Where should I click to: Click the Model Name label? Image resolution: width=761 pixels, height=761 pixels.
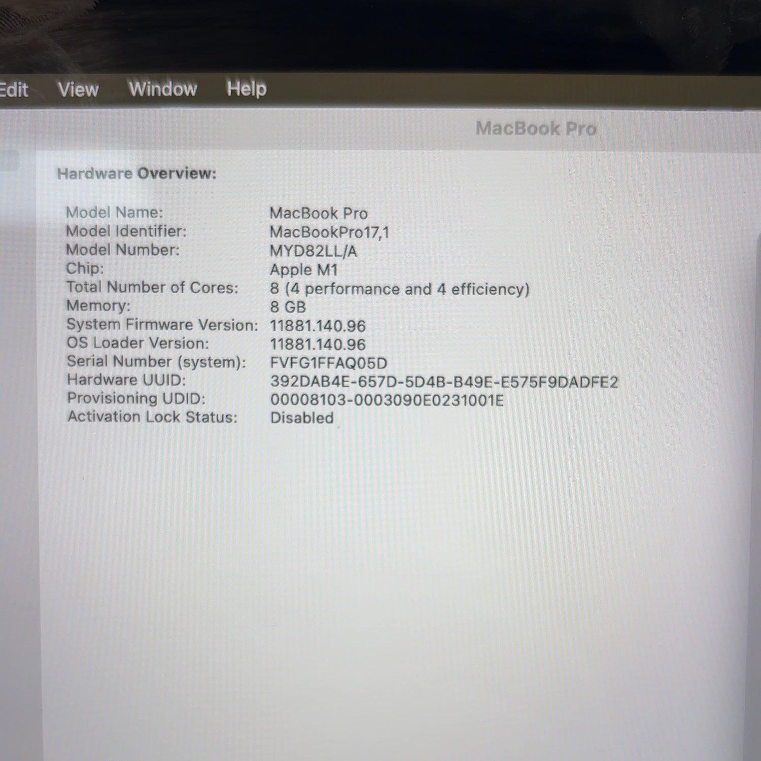[115, 213]
